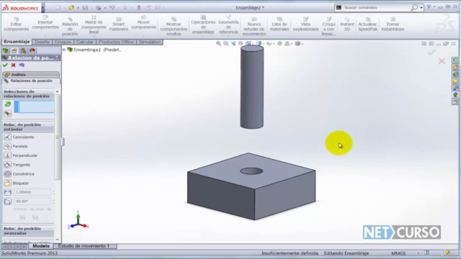Open Estudio de movimiento 1 tab
The image size is (461, 259).
[x=84, y=246]
